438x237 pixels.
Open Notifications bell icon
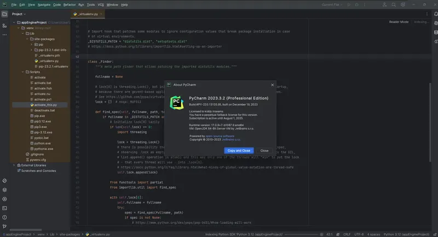coord(435,14)
